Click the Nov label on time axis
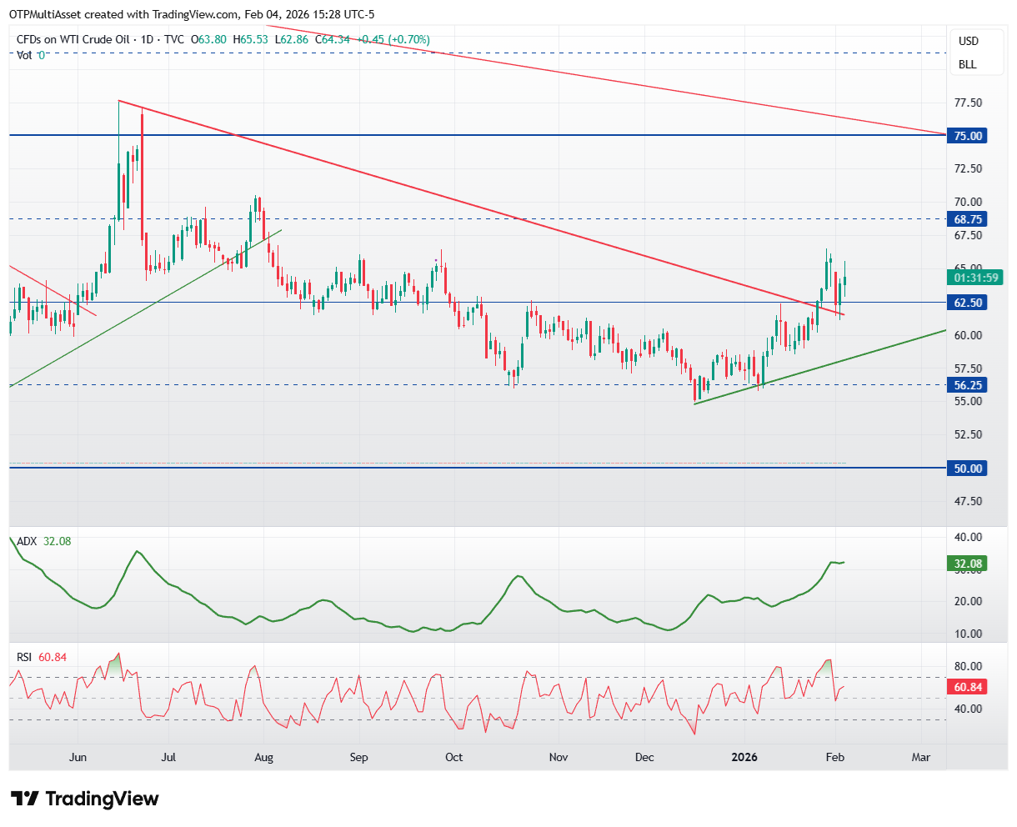The image size is (1017, 827). [x=559, y=757]
